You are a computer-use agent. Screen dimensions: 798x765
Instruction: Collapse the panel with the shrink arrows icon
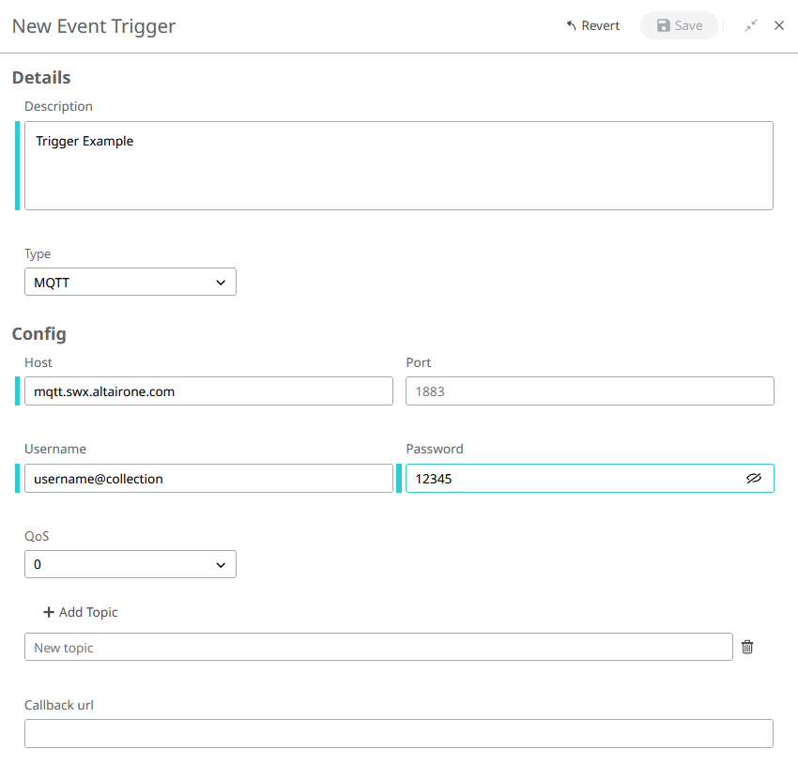(751, 26)
